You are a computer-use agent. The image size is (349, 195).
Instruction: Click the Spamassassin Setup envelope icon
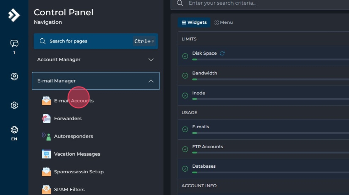click(46, 172)
